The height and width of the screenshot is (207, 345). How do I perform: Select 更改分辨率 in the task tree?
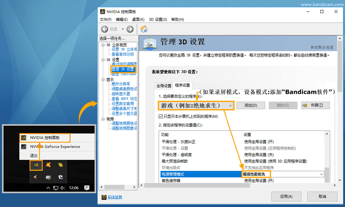coord(121,84)
